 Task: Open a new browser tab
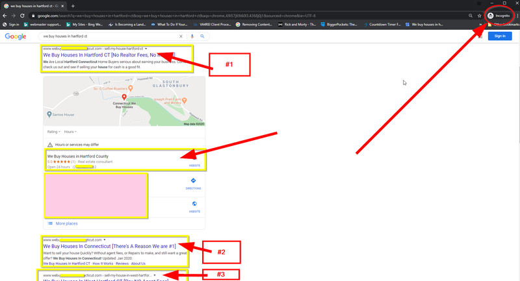tap(73, 6)
